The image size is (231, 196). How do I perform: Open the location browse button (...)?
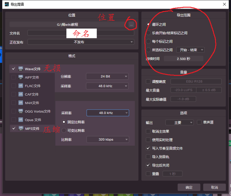[x=131, y=25]
